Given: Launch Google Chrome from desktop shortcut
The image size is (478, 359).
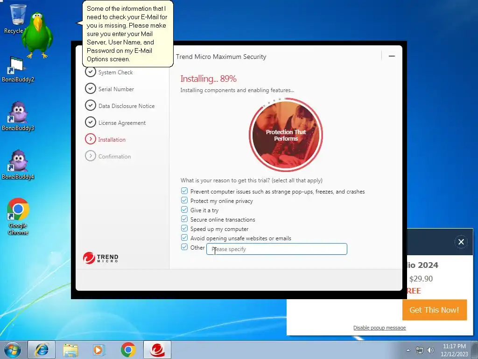Looking at the screenshot, I should click(18, 217).
